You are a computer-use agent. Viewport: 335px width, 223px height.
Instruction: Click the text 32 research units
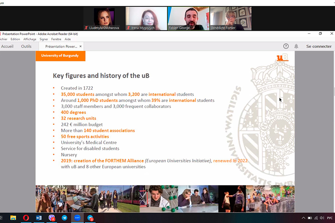point(79,119)
